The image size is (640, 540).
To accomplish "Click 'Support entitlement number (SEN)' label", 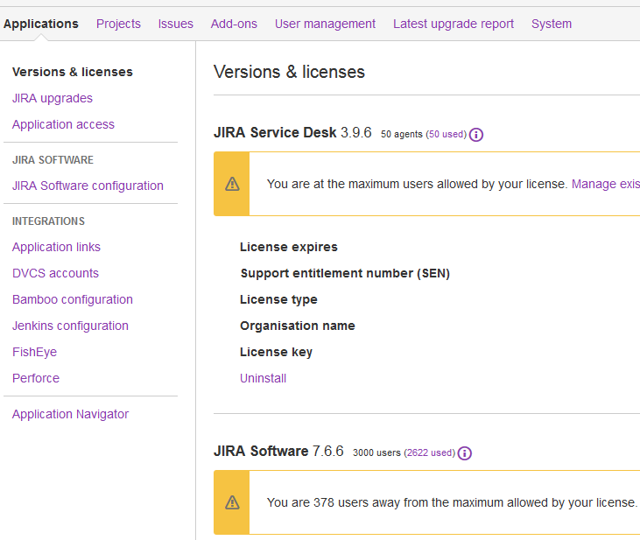I will click(345, 273).
